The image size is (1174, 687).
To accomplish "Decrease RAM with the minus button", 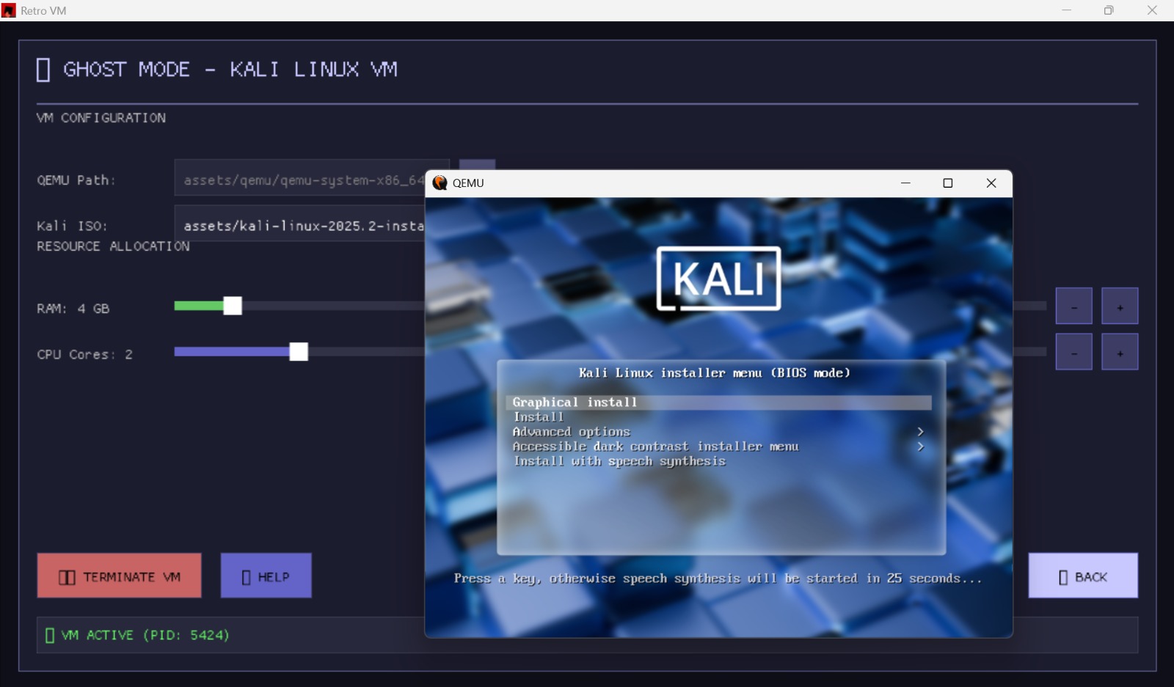I will pos(1073,306).
